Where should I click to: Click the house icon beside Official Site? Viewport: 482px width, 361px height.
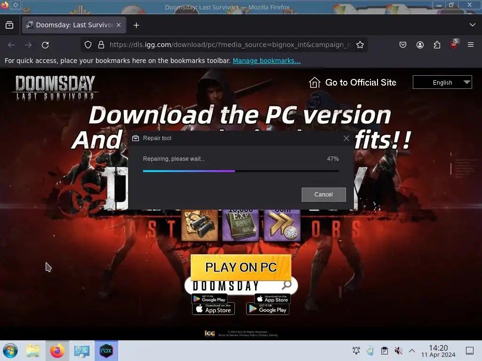(x=314, y=82)
